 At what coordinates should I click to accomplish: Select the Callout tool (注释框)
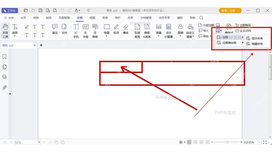[x=95, y=31]
